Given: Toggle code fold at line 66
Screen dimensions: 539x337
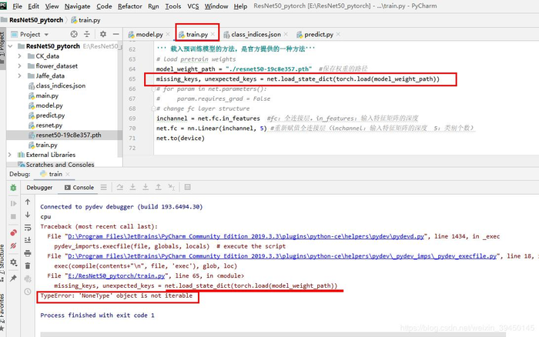Looking at the screenshot, I should (154, 89).
